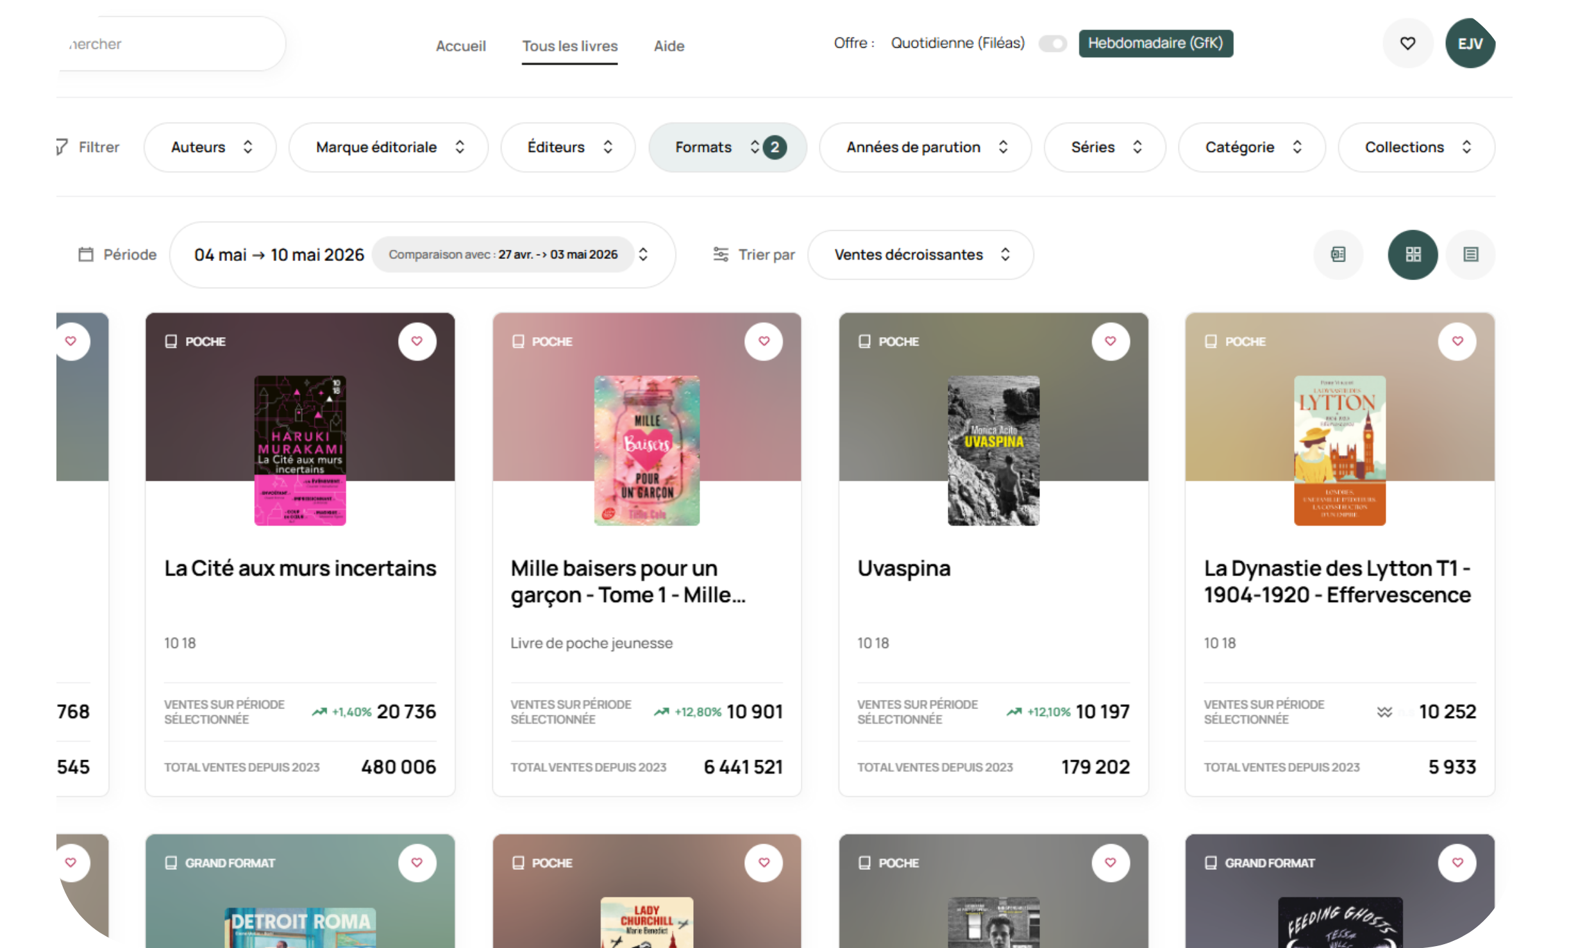
Task: Open EJV user profile avatar
Action: 1470,44
